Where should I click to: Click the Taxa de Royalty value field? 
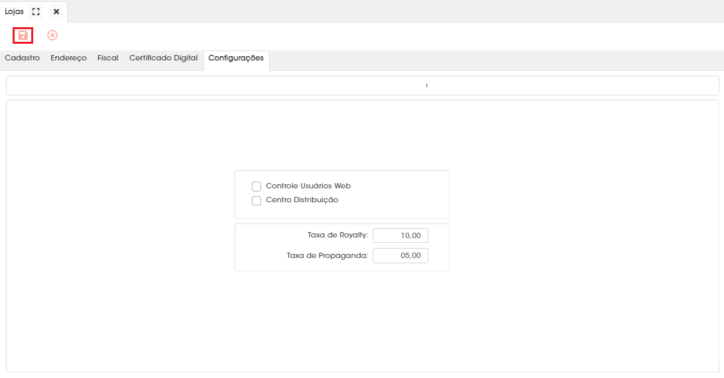point(401,235)
